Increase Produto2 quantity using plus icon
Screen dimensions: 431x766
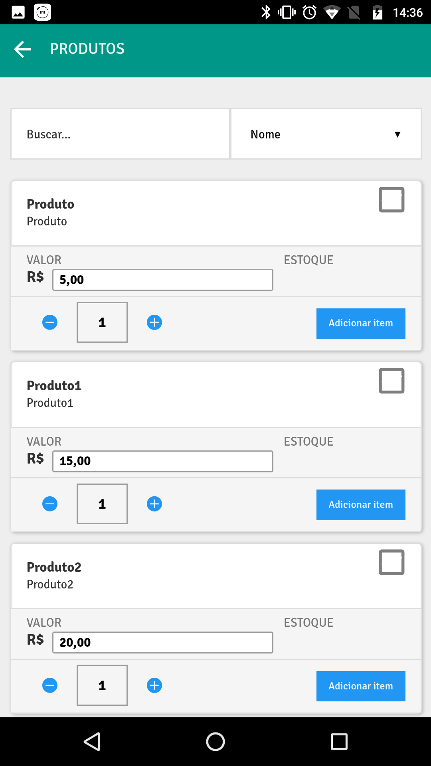tap(154, 685)
